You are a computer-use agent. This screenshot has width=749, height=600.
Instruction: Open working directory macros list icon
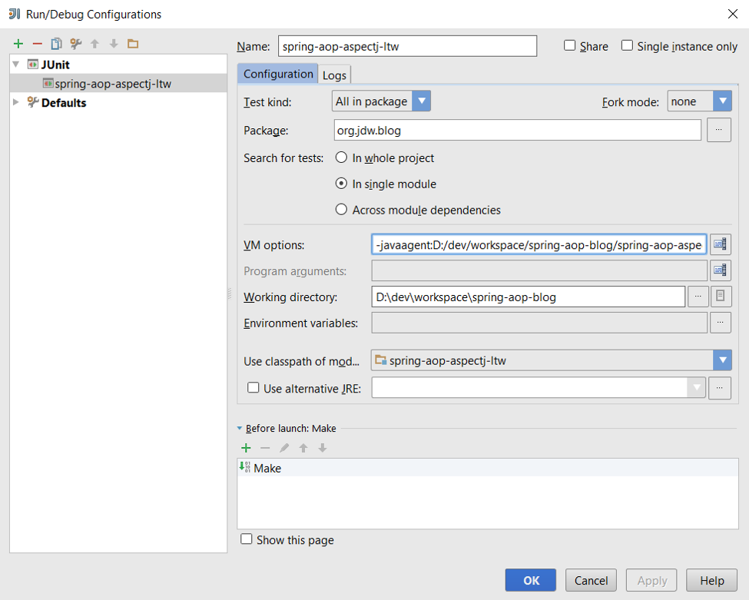721,297
